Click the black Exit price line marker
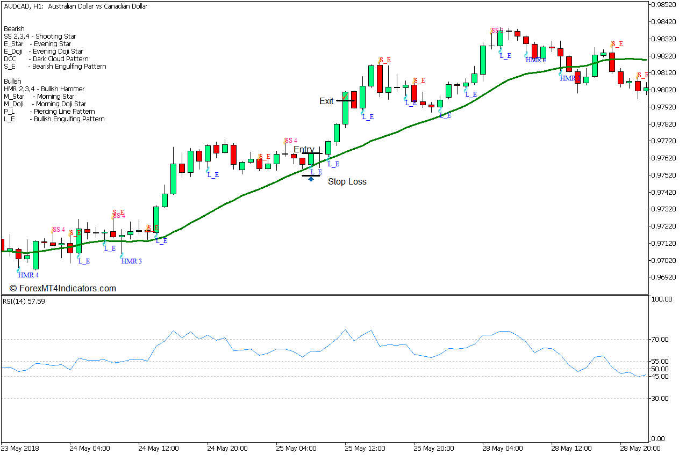This screenshot has height=455, width=686. 345,100
